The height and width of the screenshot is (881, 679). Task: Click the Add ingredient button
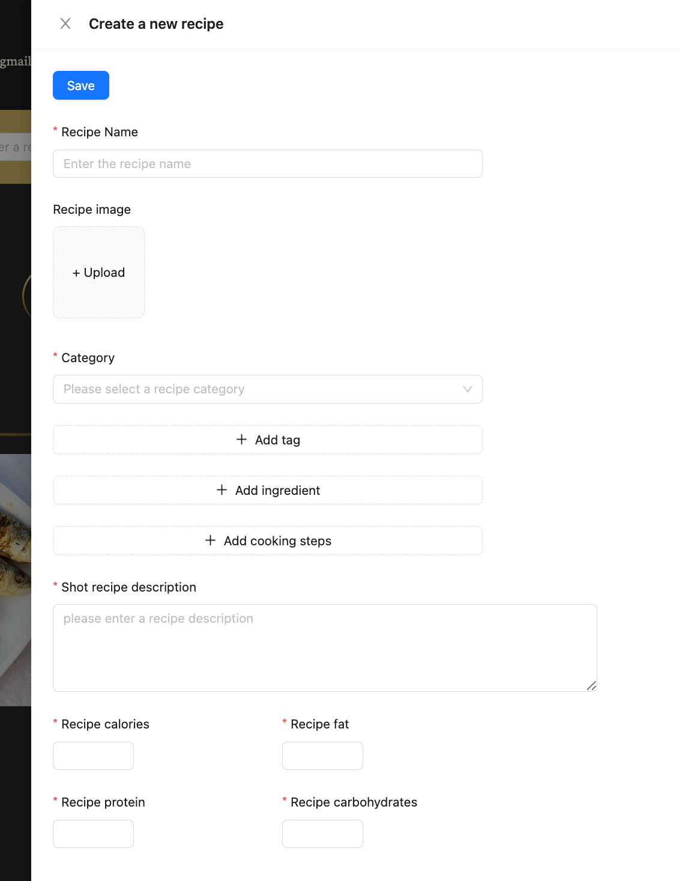(x=268, y=490)
